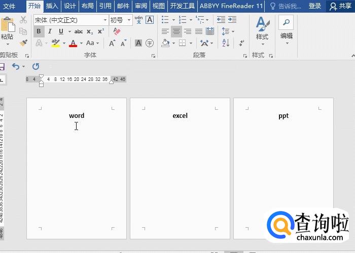This screenshot has width=355, height=253.
Task: Toggle Bold formatting
Action: tap(39, 31)
